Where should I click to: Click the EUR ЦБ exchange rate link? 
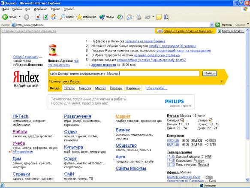[173, 145]
